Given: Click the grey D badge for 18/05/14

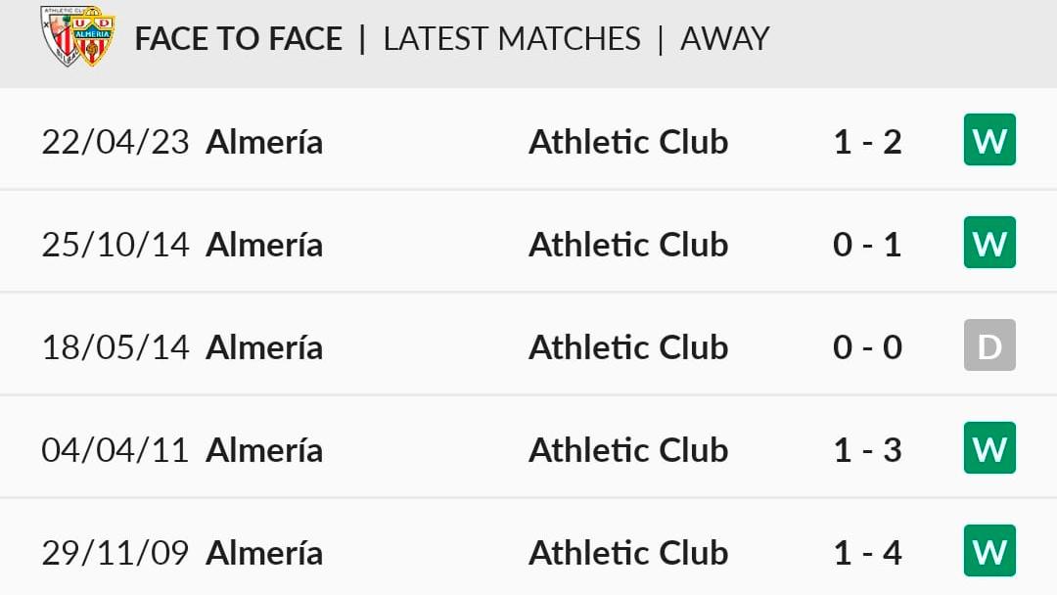Looking at the screenshot, I should [x=989, y=345].
